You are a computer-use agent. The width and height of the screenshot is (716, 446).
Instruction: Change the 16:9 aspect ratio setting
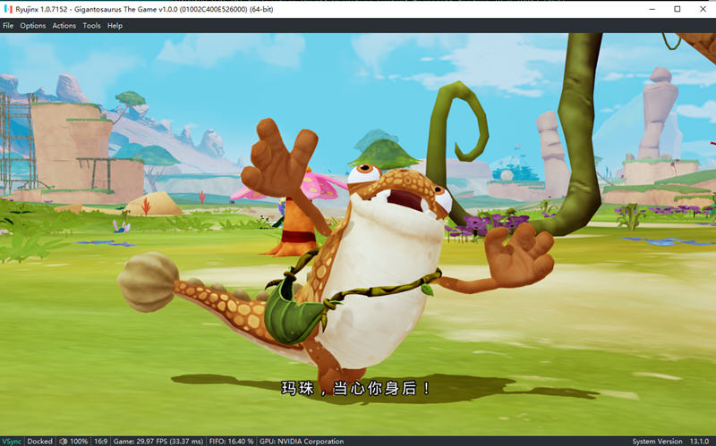(x=100, y=441)
